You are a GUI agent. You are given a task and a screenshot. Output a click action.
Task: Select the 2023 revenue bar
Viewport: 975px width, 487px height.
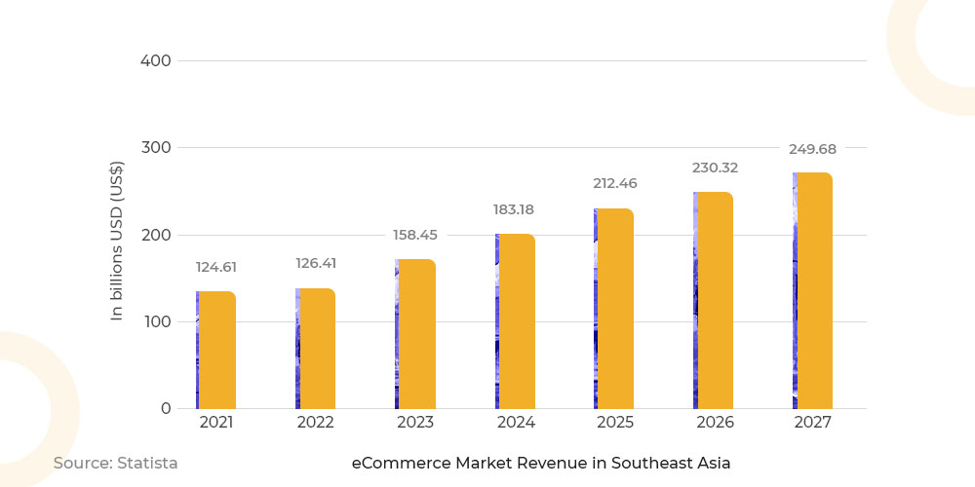tap(415, 333)
